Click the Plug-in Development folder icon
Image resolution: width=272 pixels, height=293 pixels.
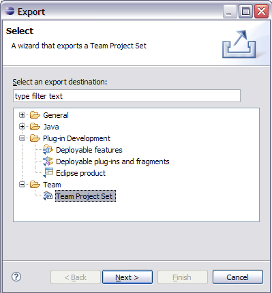(35, 138)
